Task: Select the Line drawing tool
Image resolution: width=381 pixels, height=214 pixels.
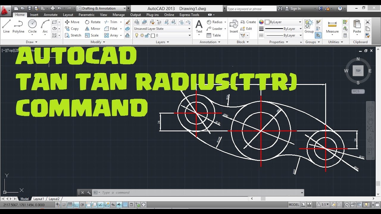Action: (x=6, y=26)
